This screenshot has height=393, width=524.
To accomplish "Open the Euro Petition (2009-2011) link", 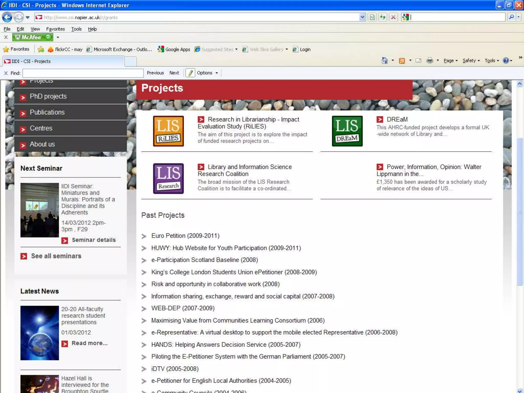I will point(185,236).
